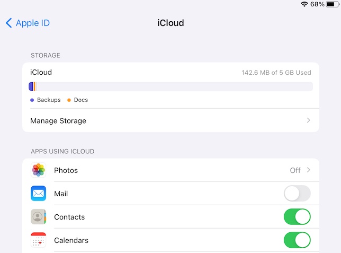
Task: Click the Wi-Fi status icon
Action: click(x=304, y=4)
